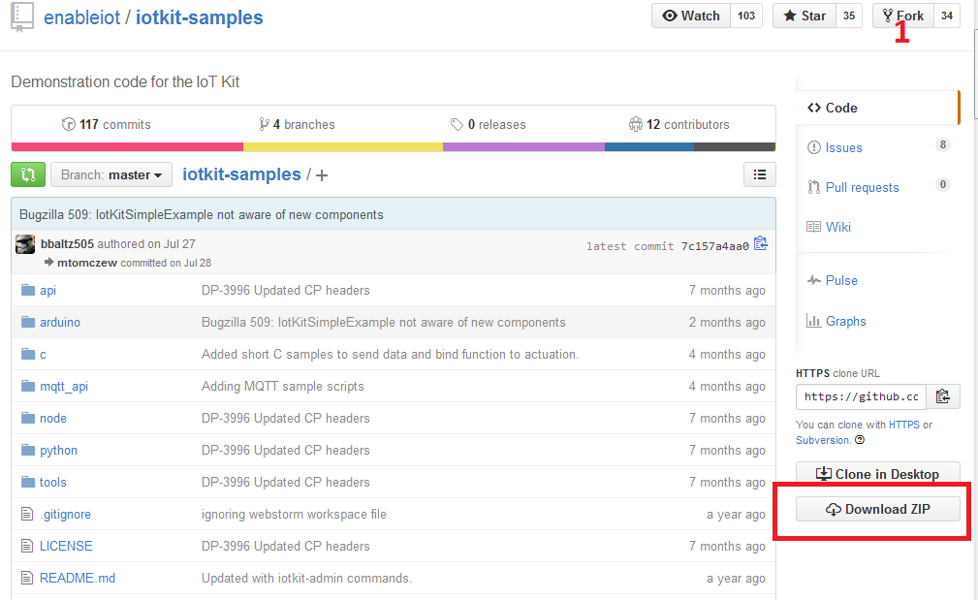Click the api folder icon
Viewport: 978px width, 600px height.
(x=28, y=290)
